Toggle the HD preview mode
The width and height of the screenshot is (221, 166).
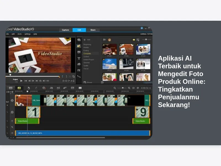pyautogui.click(x=48, y=81)
